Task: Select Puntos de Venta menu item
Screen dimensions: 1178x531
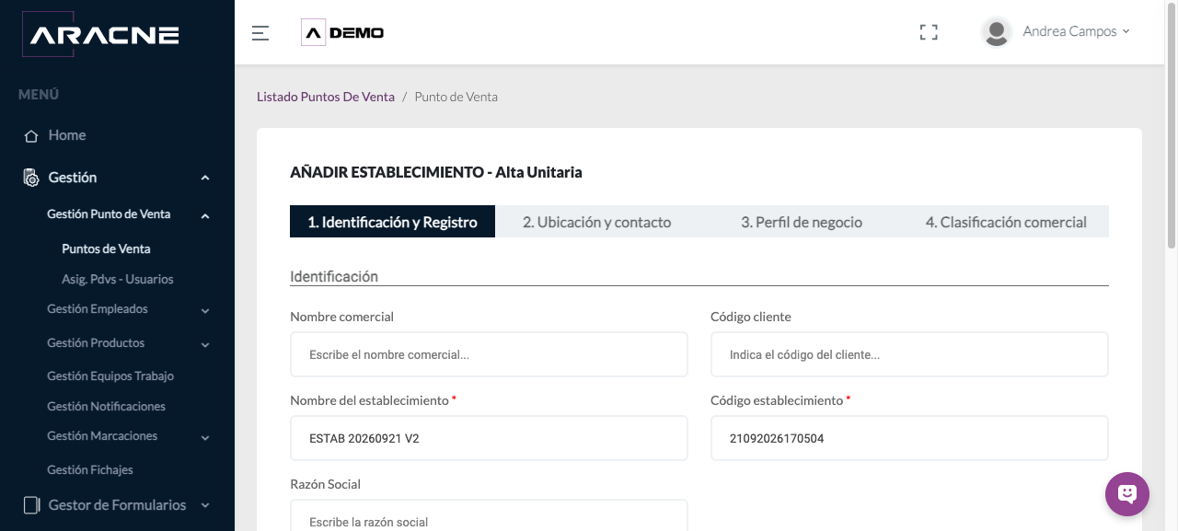Action: click(x=106, y=248)
